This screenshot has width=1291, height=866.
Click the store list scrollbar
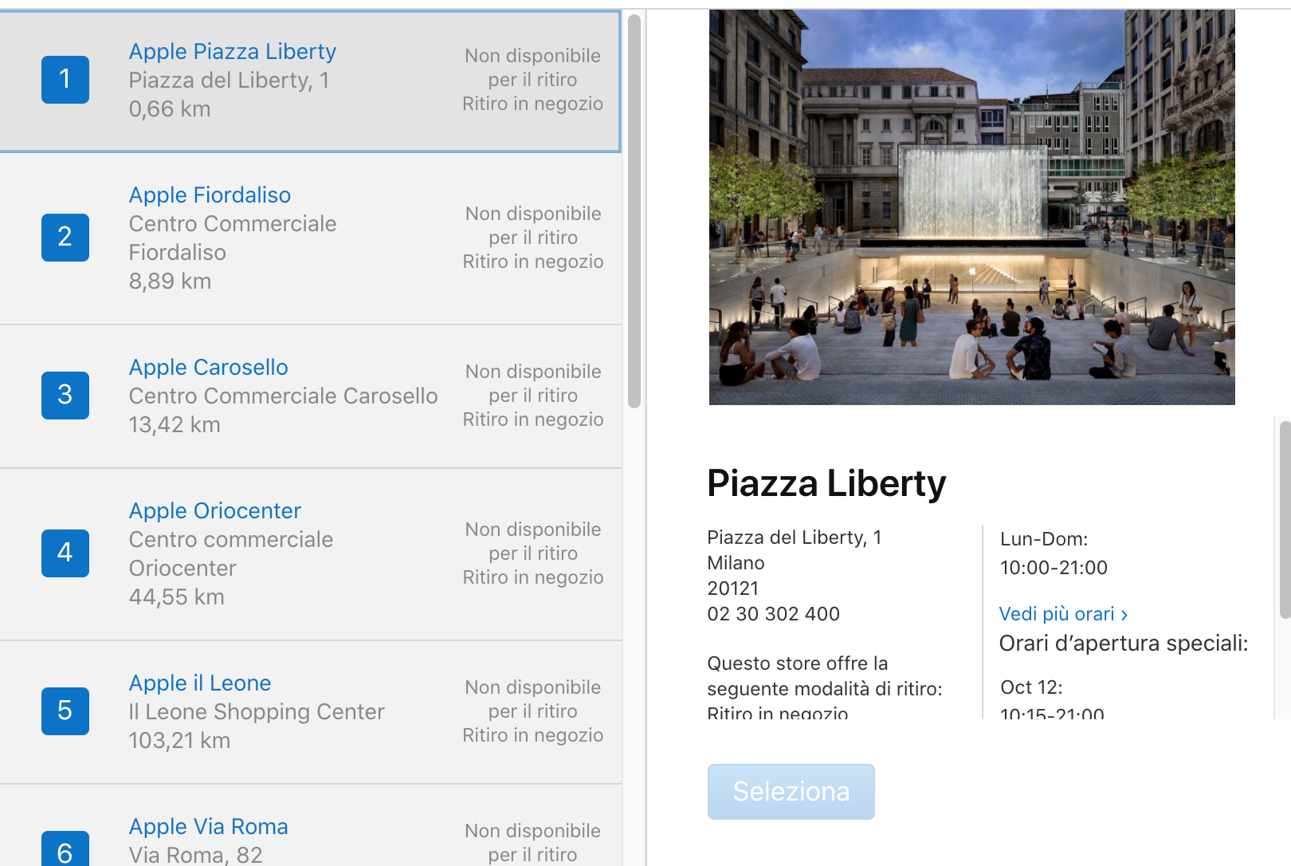634,211
